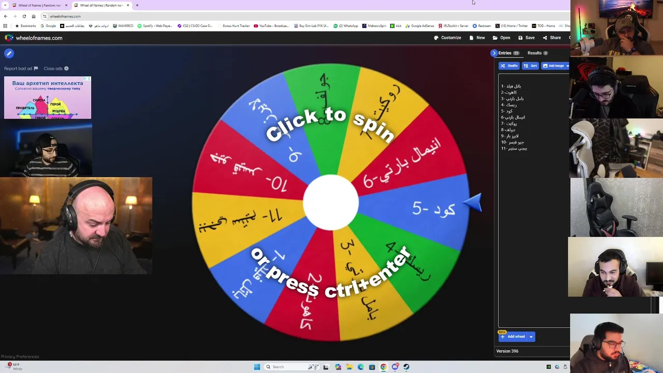
Task: Open kick bookmark
Action: (396, 26)
